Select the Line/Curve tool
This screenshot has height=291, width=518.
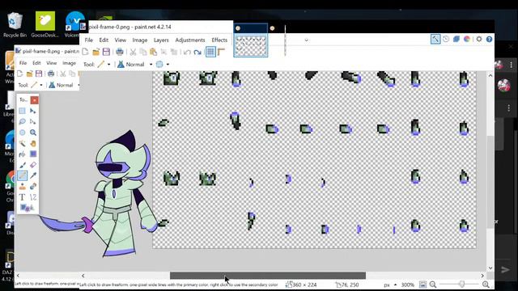33,197
